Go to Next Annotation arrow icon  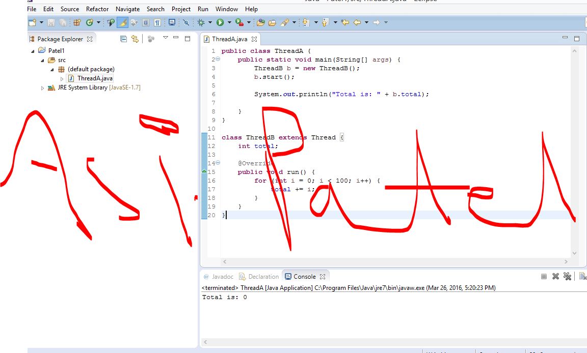(x=306, y=23)
